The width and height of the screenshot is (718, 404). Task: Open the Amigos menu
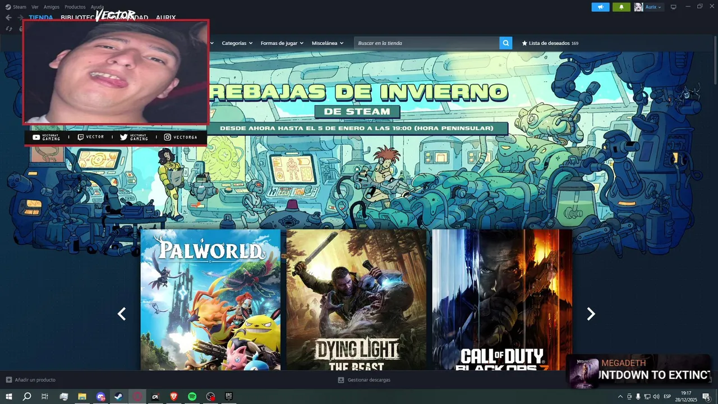tap(52, 7)
